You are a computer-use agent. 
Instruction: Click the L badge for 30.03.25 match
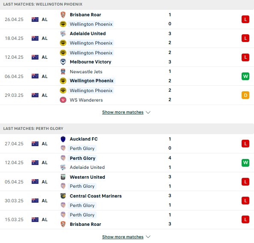coord(245,201)
